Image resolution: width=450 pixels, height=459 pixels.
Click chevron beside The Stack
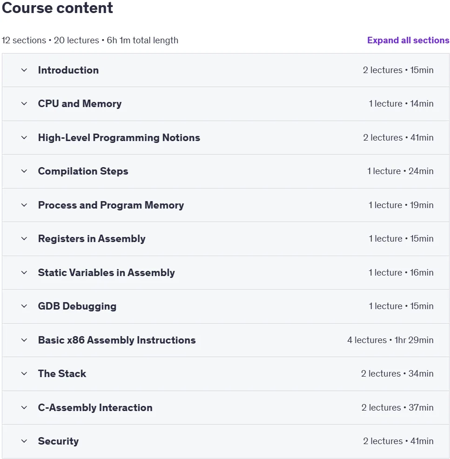point(24,374)
